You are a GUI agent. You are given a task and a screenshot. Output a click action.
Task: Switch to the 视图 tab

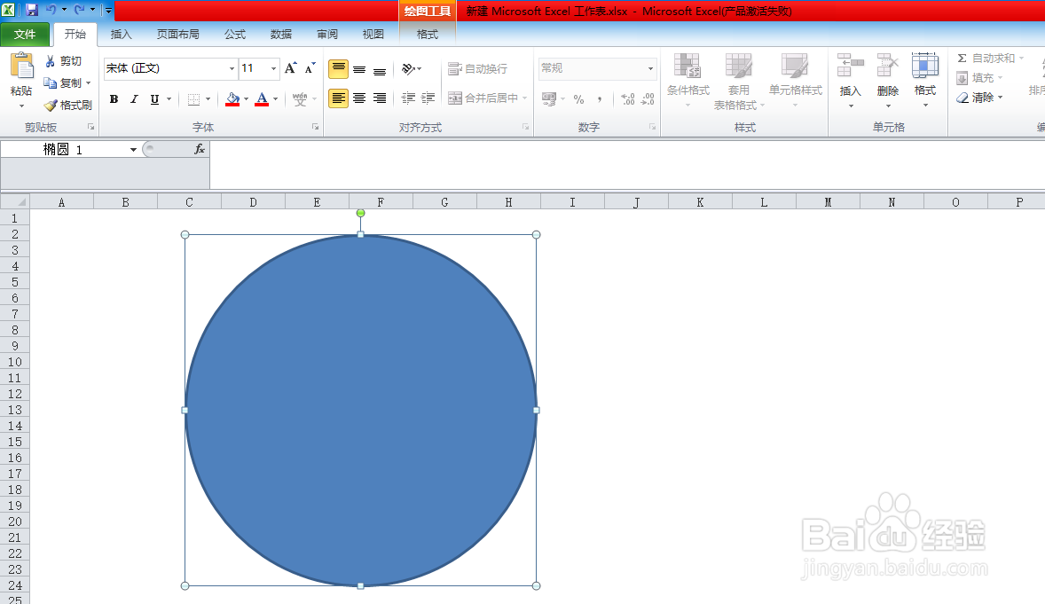pos(373,34)
